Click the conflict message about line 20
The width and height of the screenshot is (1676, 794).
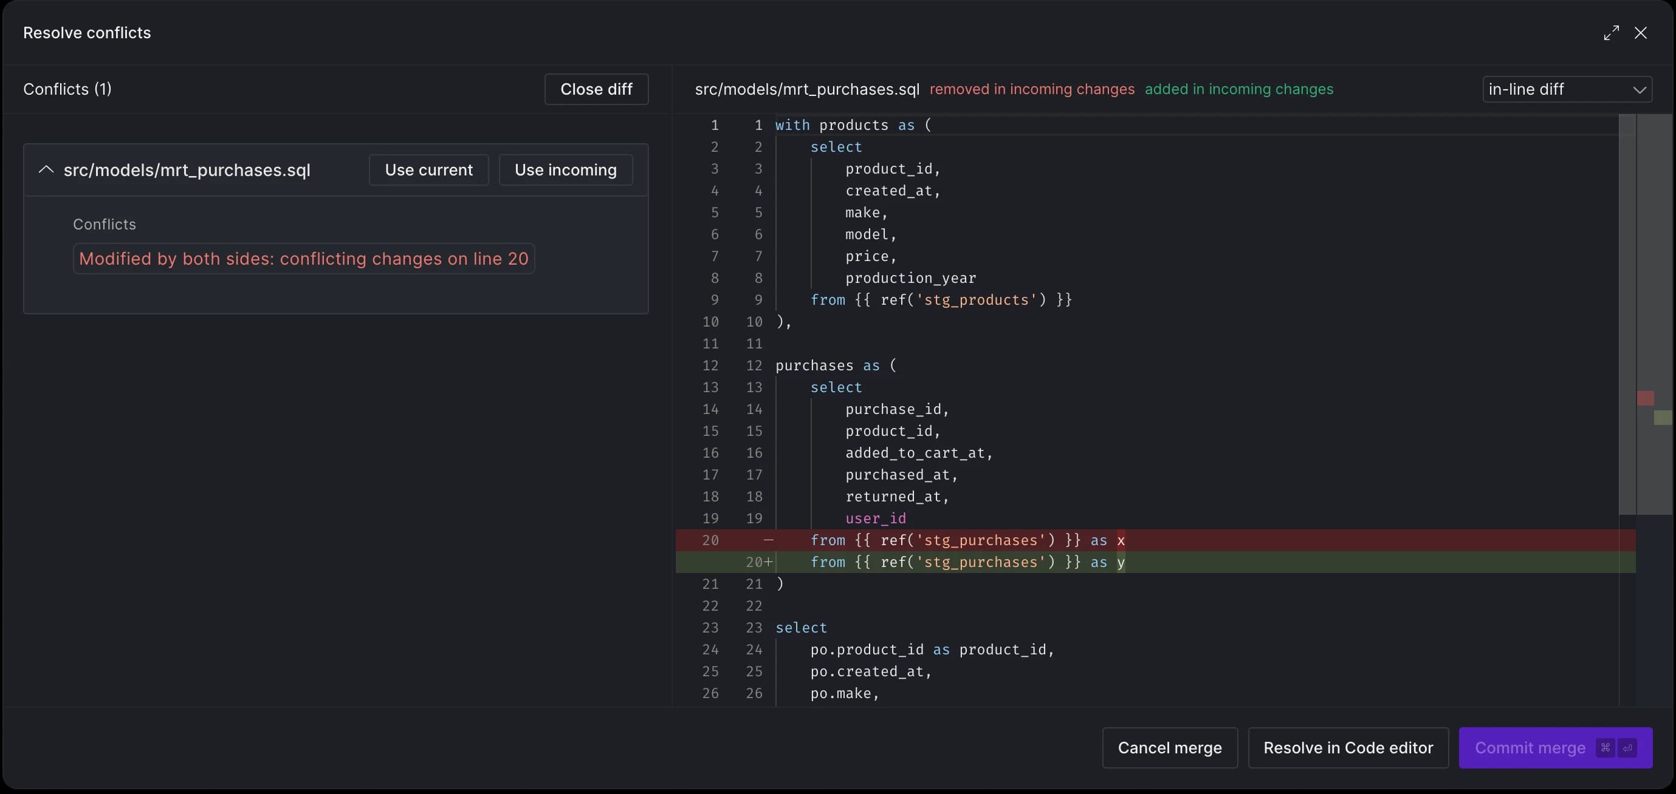click(303, 259)
